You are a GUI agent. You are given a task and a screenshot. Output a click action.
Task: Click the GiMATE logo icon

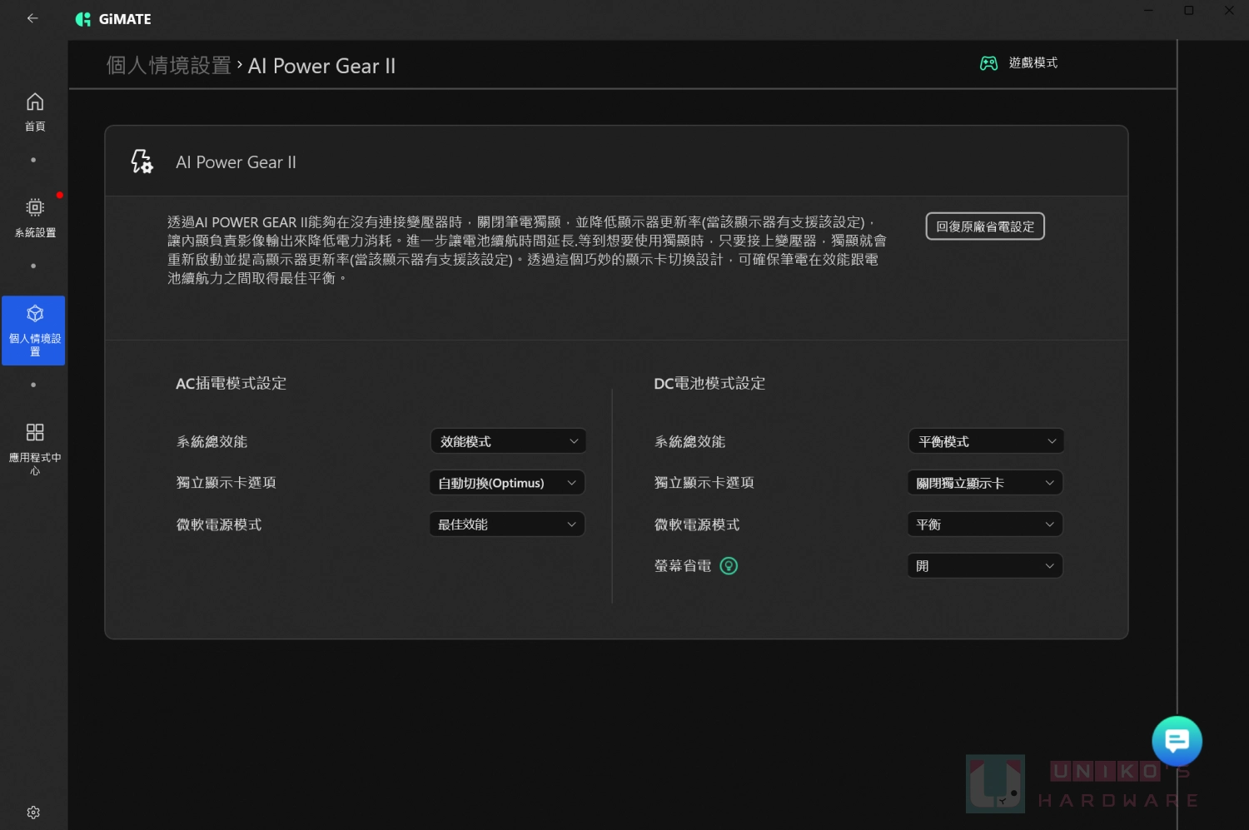pyautogui.click(x=83, y=19)
